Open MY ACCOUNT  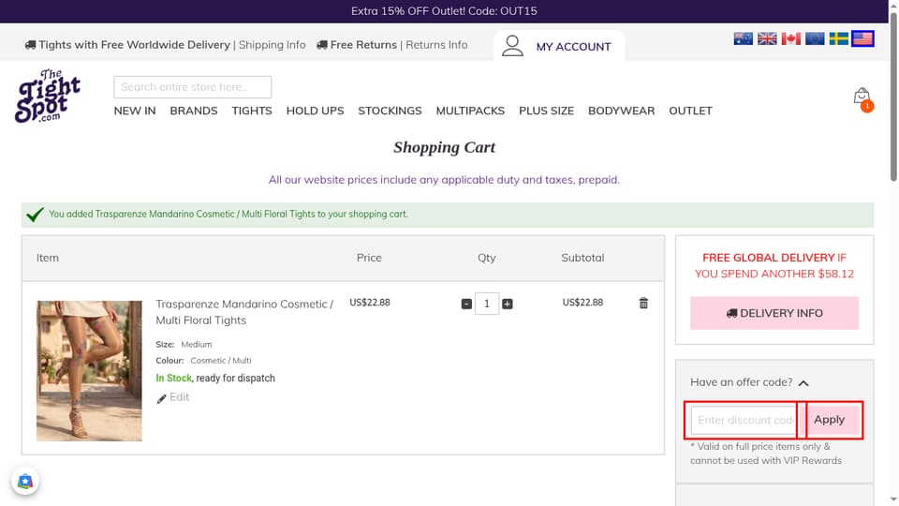(x=573, y=47)
